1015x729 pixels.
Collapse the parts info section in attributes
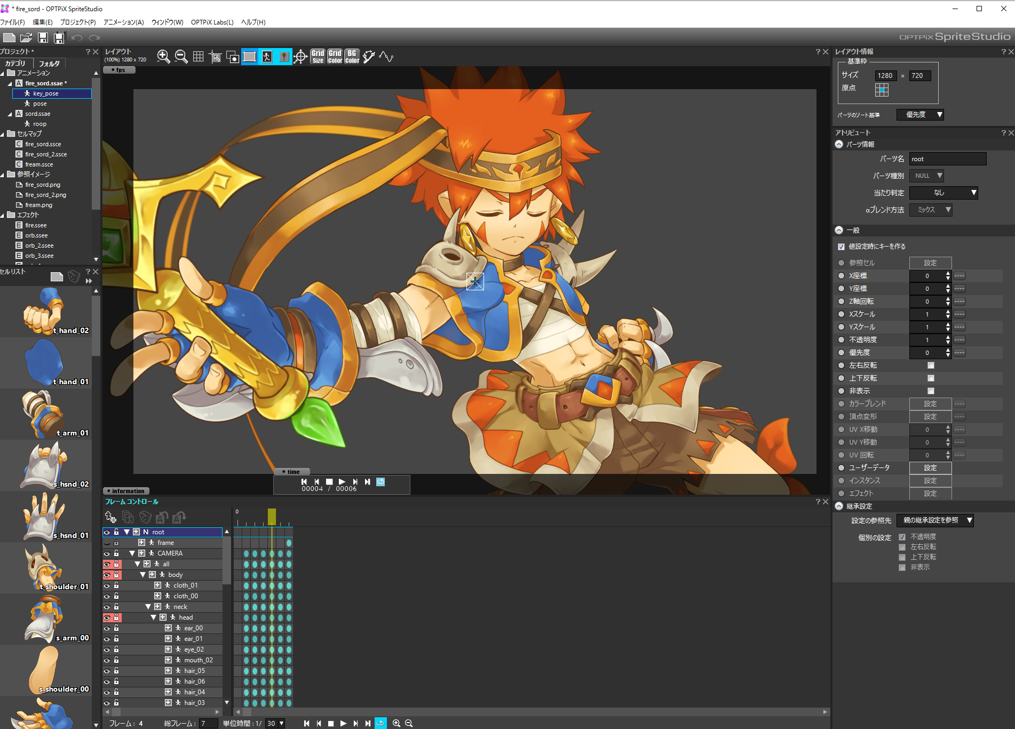click(839, 144)
